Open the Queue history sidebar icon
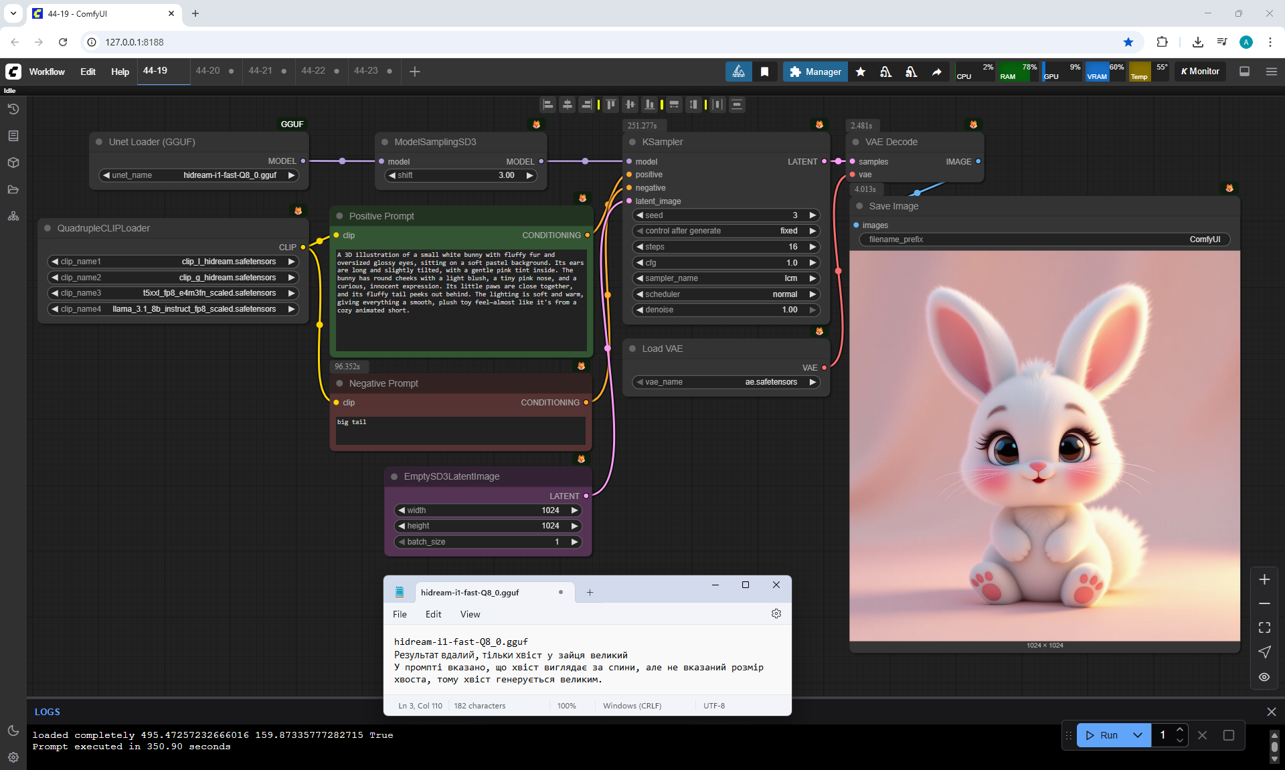The image size is (1285, 770). coord(13,109)
